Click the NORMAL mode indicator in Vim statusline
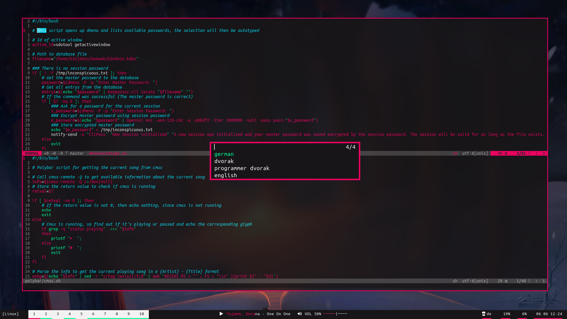The height and width of the screenshot is (319, 567). (x=32, y=153)
